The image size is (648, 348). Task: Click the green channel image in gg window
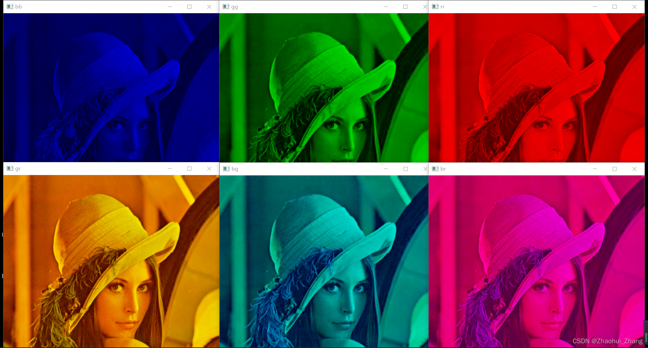coord(324,88)
